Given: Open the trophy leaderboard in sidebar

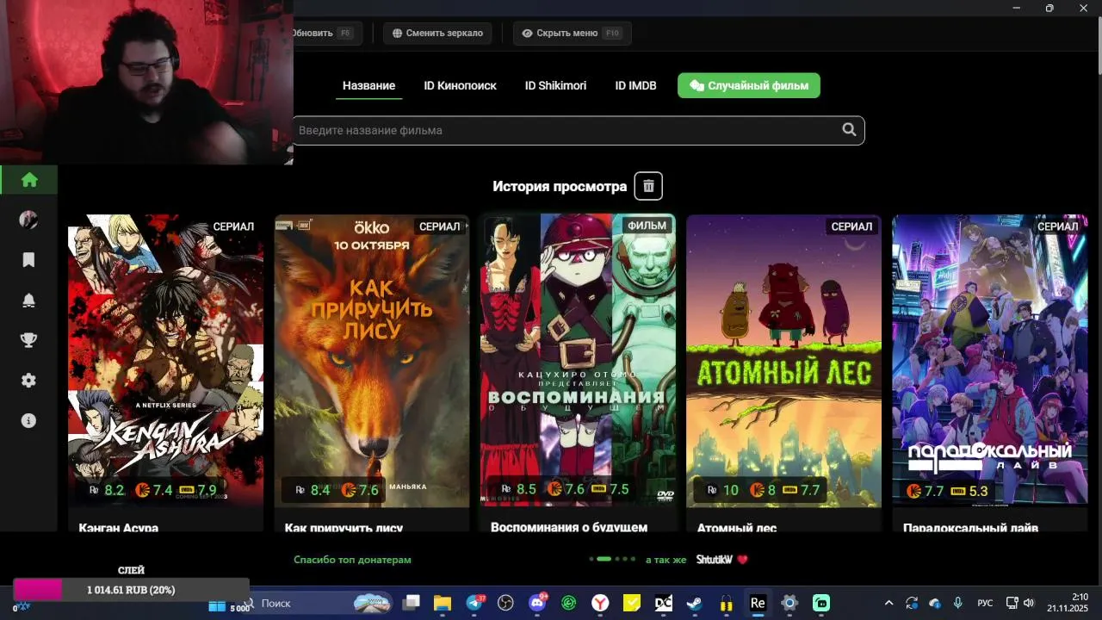Looking at the screenshot, I should (28, 340).
